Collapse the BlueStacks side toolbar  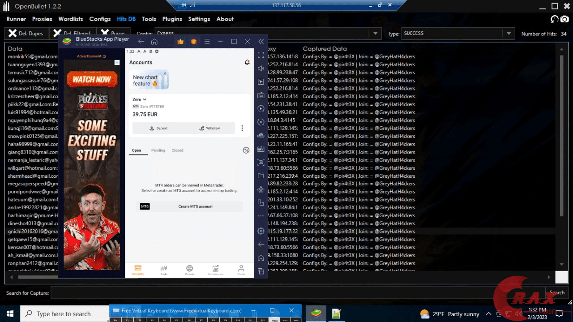point(261,42)
